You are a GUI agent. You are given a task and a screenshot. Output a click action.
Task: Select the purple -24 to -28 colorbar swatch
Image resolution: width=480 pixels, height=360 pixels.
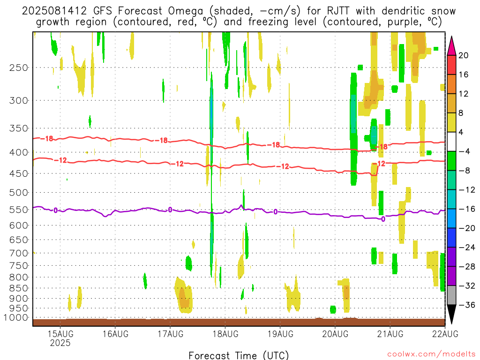(x=451, y=257)
